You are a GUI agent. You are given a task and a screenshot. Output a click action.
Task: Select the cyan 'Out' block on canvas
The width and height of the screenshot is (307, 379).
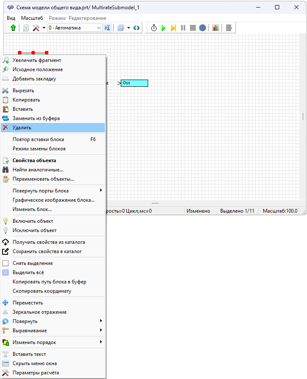[134, 83]
